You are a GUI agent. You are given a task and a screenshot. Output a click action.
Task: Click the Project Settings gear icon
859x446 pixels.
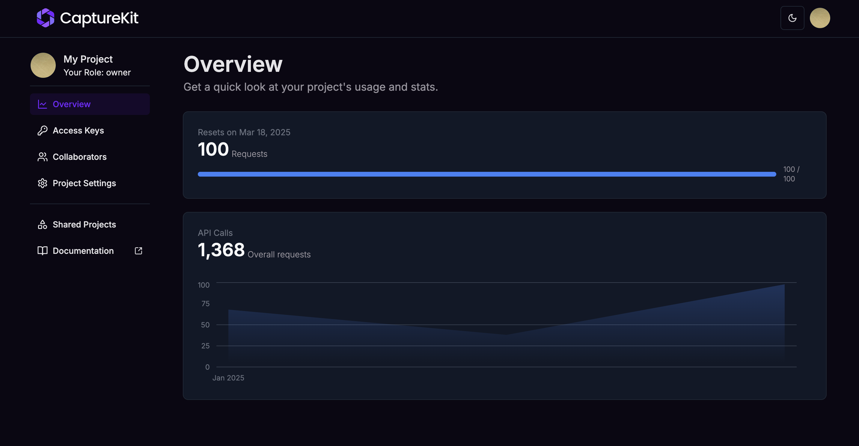coord(42,183)
